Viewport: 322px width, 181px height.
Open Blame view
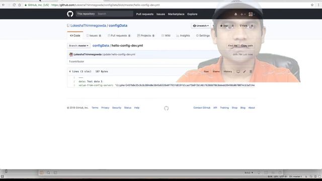[216, 71]
